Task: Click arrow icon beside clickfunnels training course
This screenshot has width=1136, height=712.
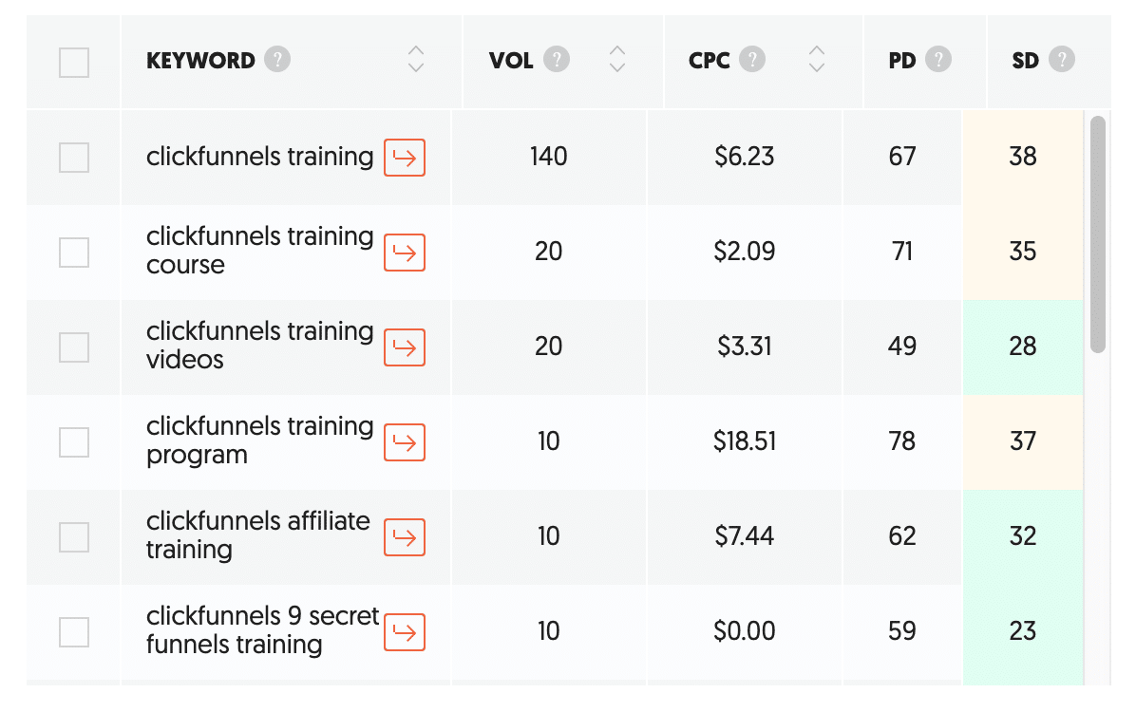Action: coord(405,253)
